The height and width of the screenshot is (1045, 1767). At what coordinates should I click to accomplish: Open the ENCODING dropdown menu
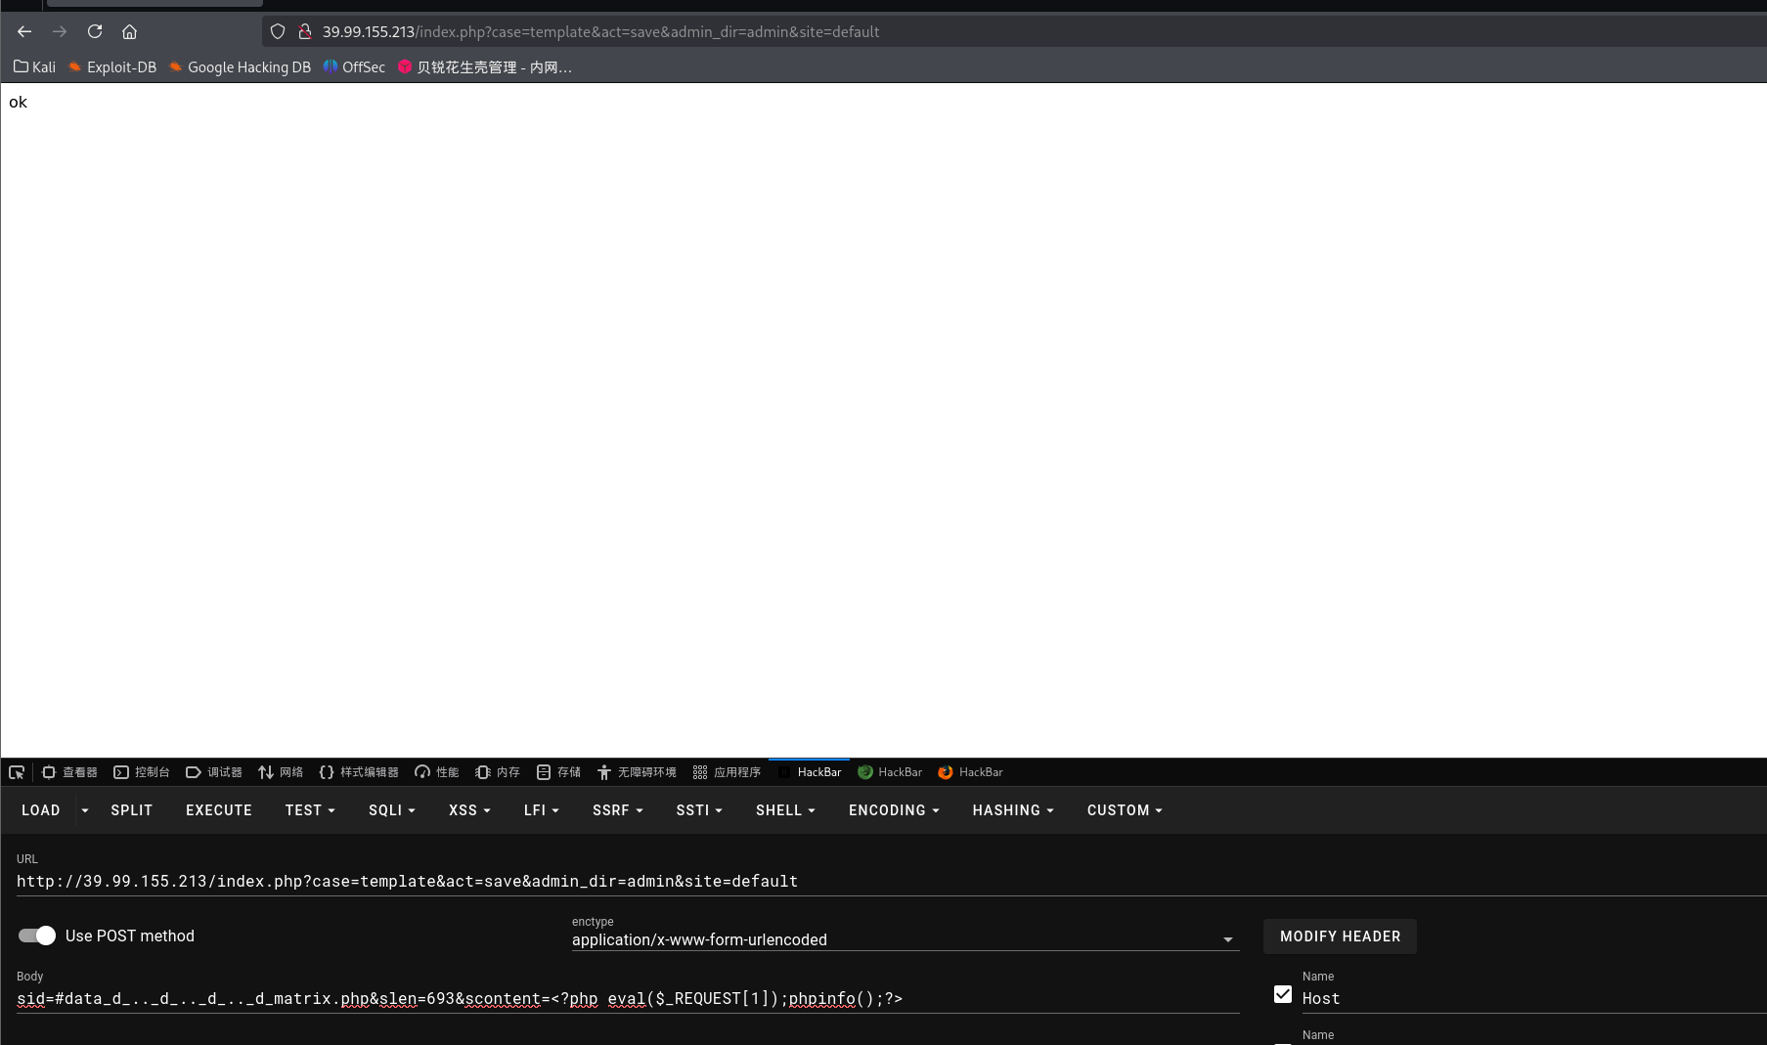894,810
